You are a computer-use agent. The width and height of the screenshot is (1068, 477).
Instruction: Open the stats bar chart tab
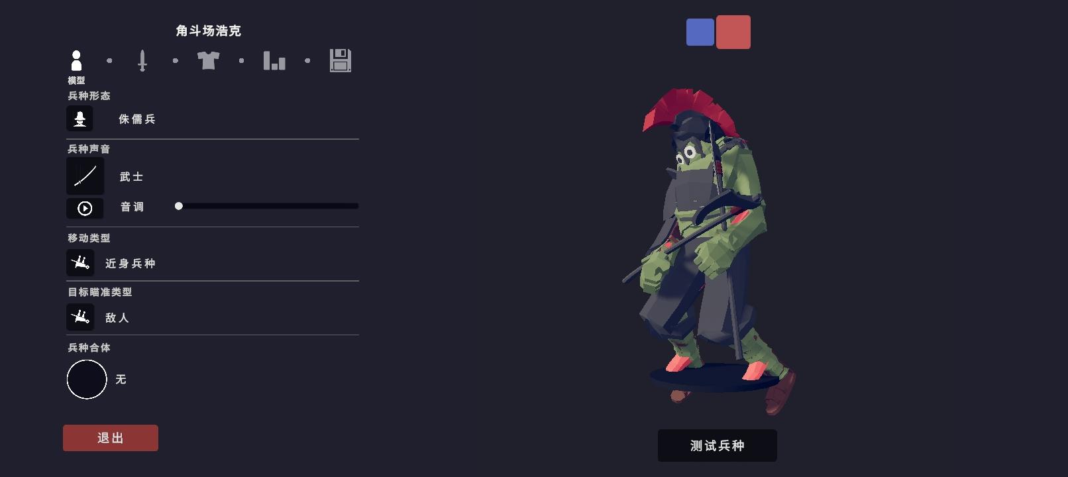(x=274, y=60)
